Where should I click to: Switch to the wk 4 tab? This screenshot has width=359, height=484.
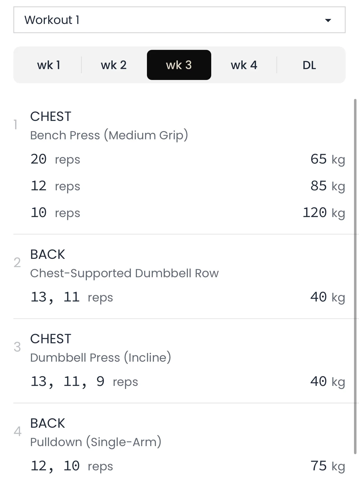[x=244, y=65]
